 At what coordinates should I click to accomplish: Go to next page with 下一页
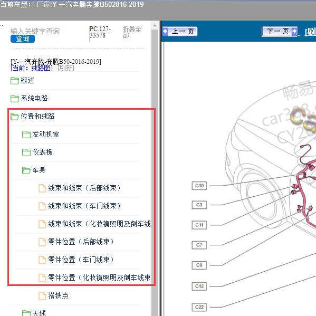[280, 32]
